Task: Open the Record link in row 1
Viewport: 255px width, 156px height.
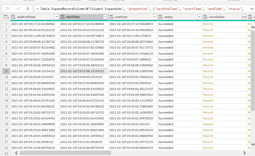Action: (208, 24)
